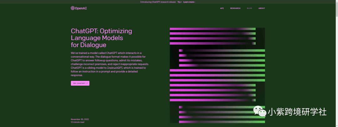The image size is (338, 127).
Task: Click the Try link in top banner
Action: click(180, 2)
